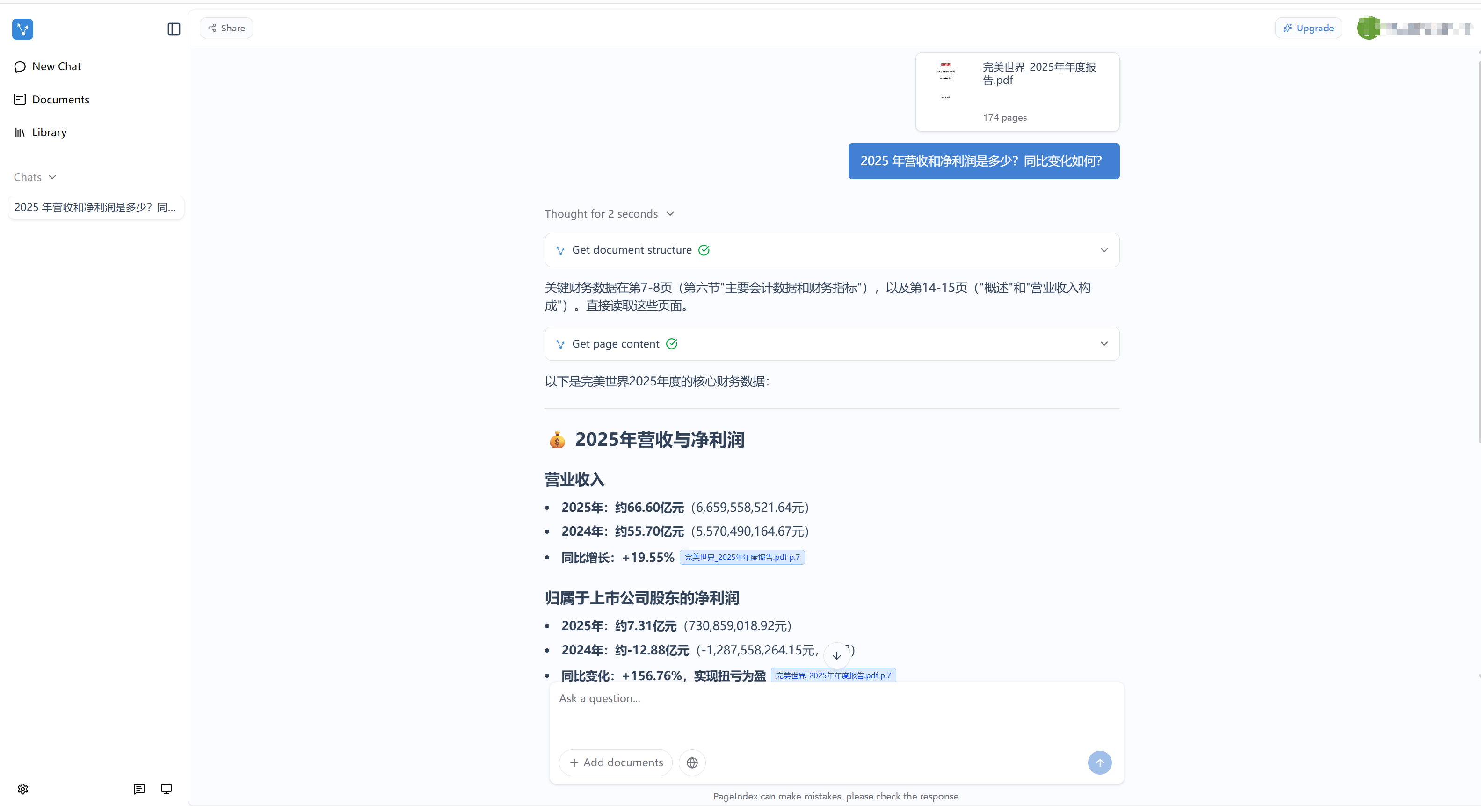Screen dimensions: 1481x806
Task: Open the user account avatar
Action: tap(1368, 28)
